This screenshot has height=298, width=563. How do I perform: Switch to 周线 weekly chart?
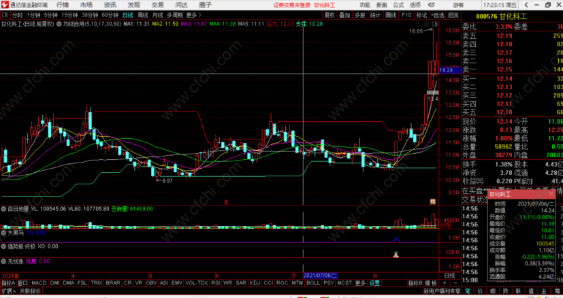[143, 15]
